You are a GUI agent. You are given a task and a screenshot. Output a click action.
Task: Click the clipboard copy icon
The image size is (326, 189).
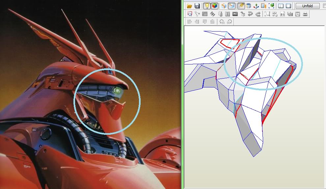pyautogui.click(x=298, y=14)
